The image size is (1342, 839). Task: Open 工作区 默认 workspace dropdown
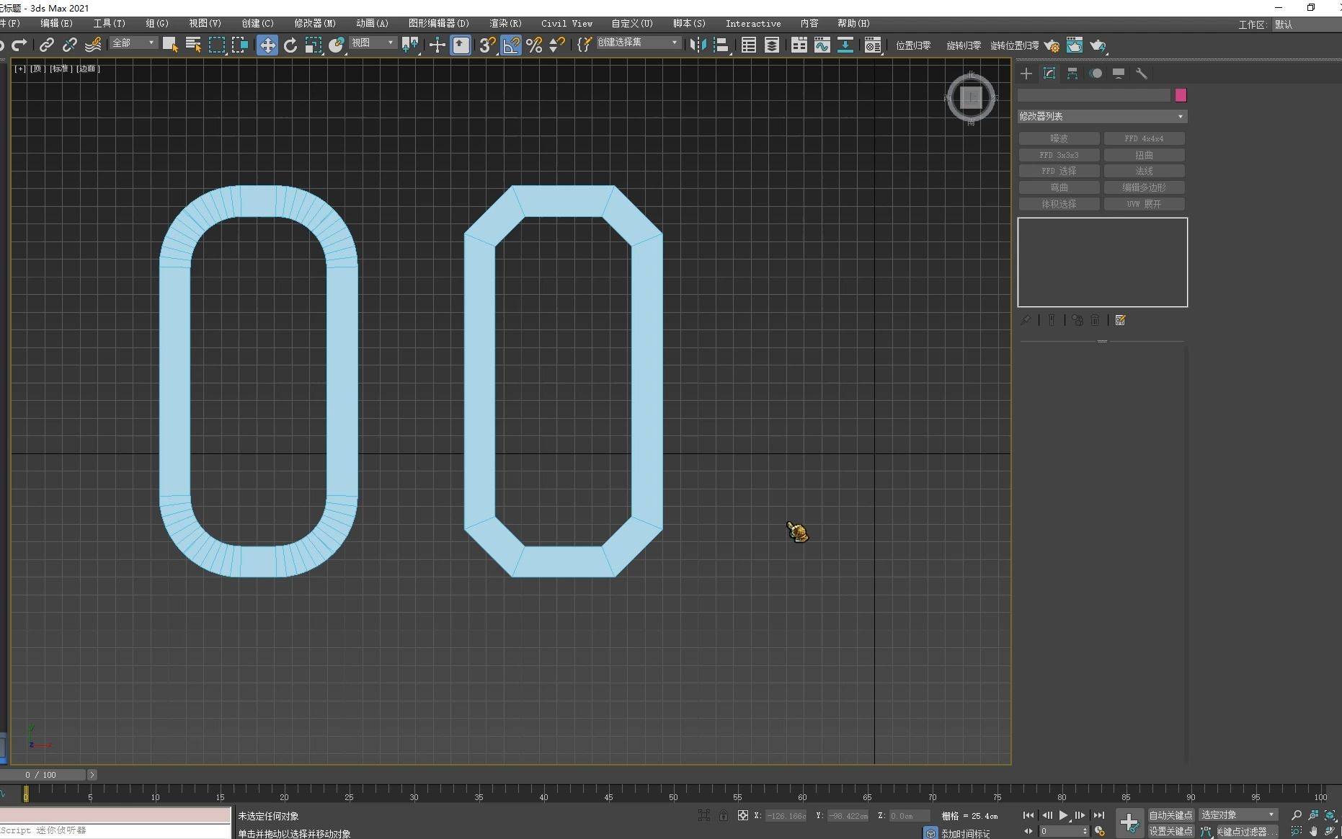(1307, 25)
